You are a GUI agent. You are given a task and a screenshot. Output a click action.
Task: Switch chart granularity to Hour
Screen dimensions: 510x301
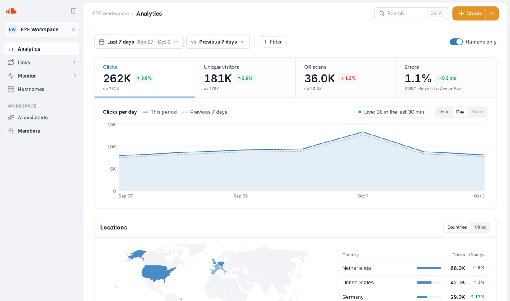click(444, 112)
